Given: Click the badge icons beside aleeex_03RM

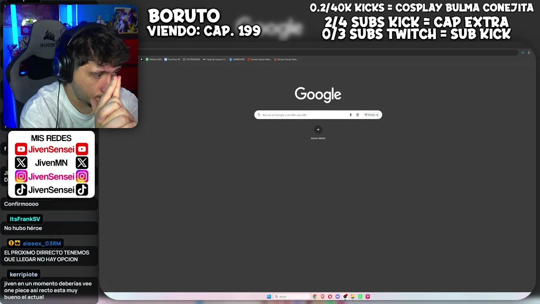Looking at the screenshot, I should [14, 243].
